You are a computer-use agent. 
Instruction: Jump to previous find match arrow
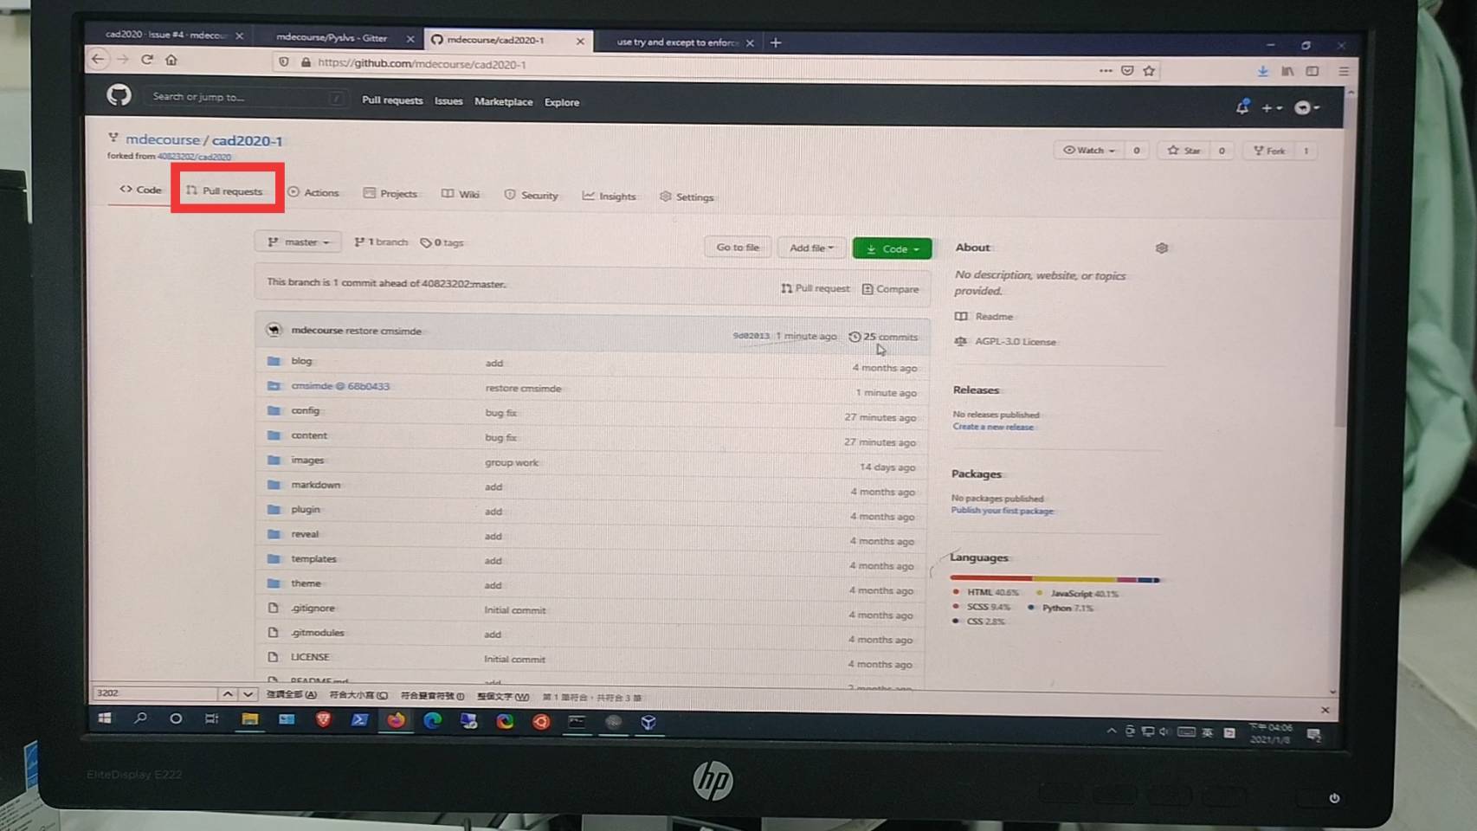pos(227,694)
